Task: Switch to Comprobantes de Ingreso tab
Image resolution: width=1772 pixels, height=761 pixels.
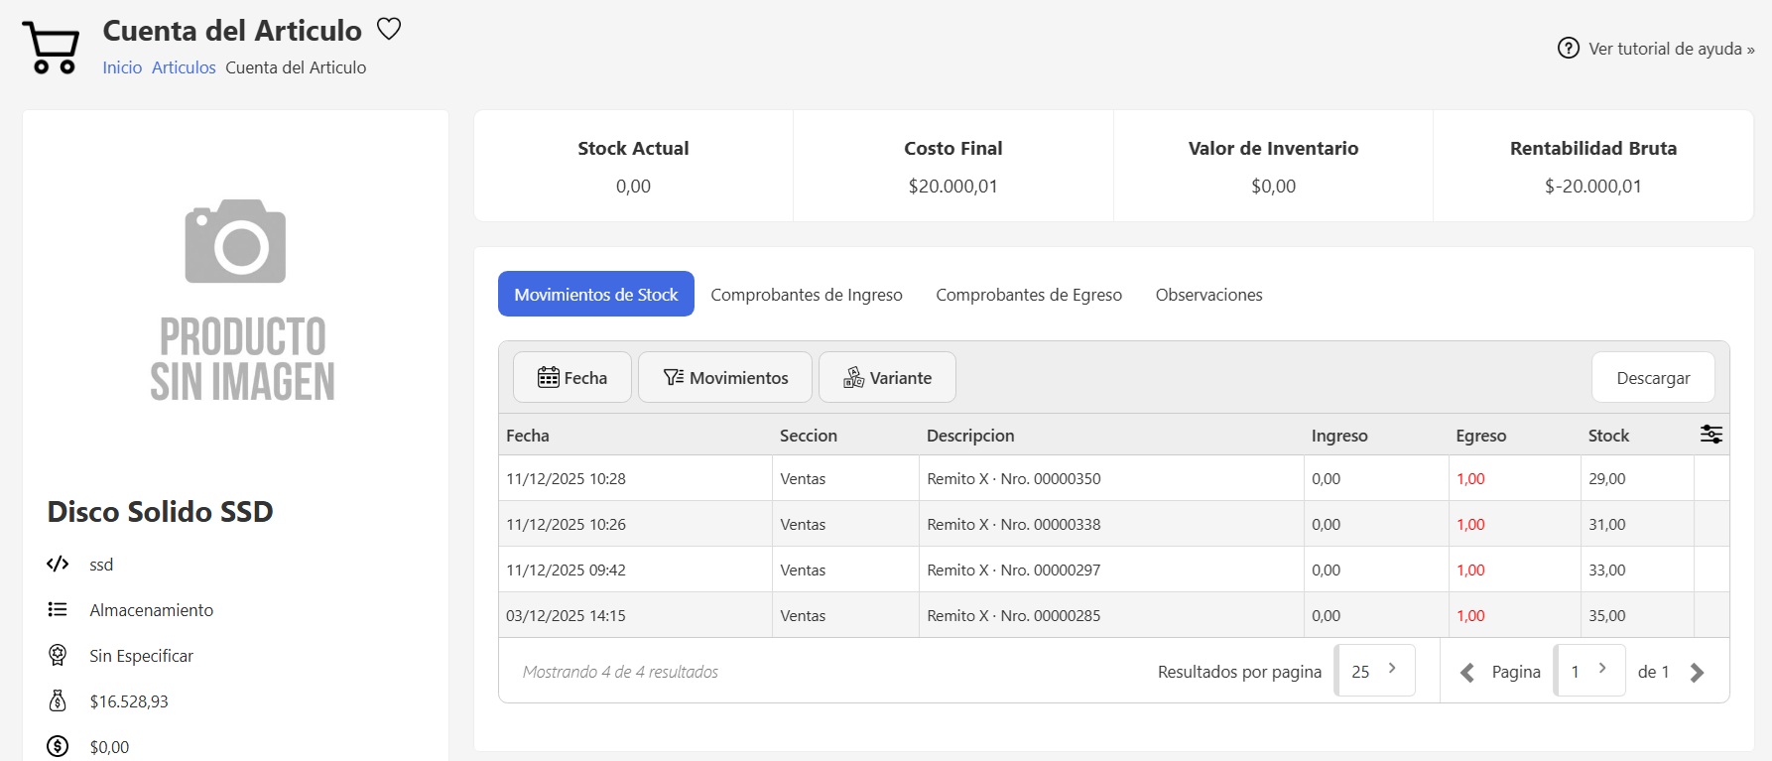Action: (807, 295)
